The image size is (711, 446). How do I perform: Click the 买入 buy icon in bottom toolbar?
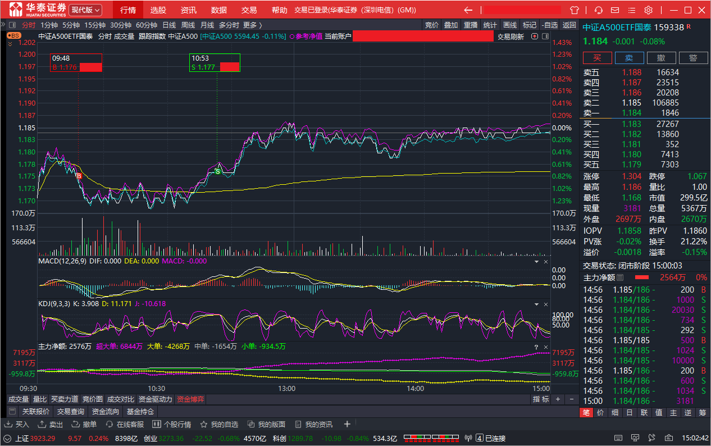(x=17, y=424)
